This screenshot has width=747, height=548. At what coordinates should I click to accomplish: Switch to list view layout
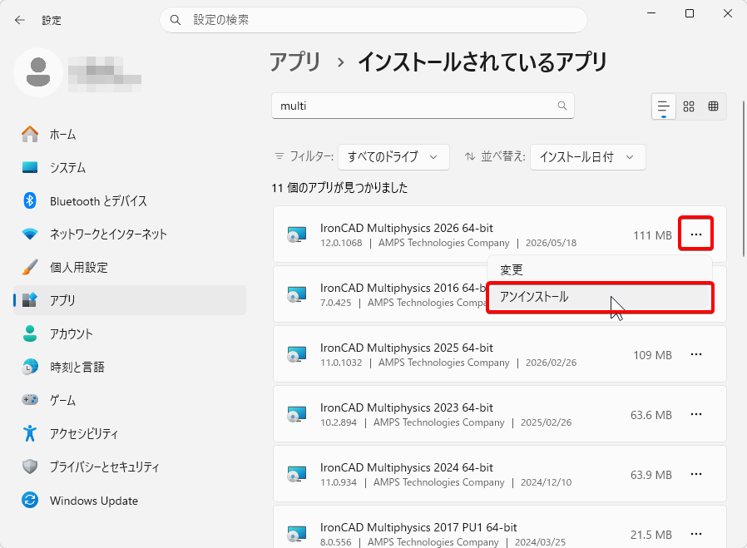(664, 106)
